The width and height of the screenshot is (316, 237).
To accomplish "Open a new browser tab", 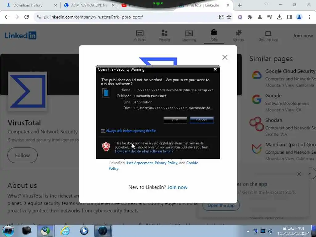I will coord(239,6).
